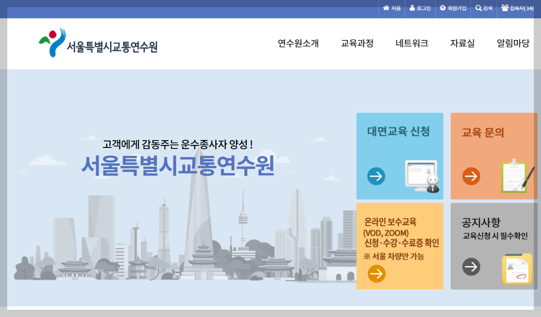Click the Seoul city logo emblem
Viewport: 541px width, 317px height.
click(52, 42)
